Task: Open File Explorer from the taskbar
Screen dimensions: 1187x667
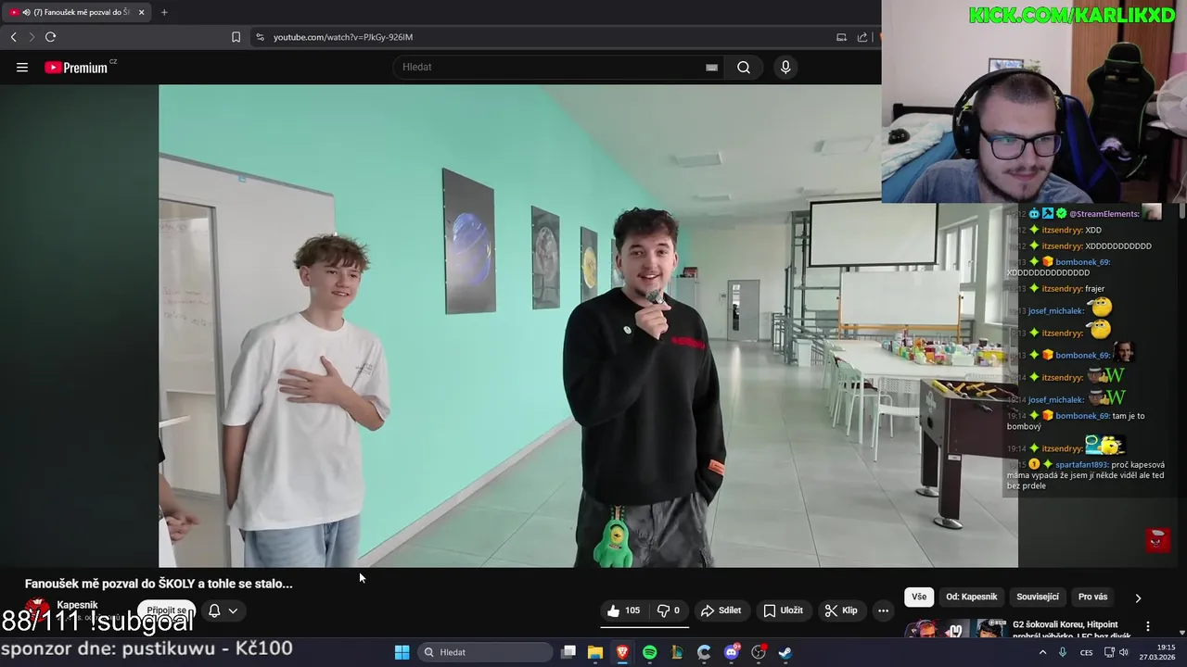Action: [595, 652]
